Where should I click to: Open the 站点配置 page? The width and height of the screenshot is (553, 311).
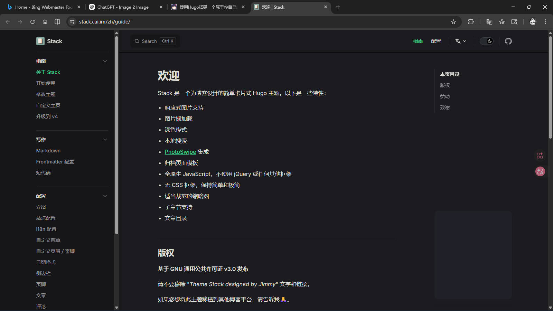coord(46,218)
